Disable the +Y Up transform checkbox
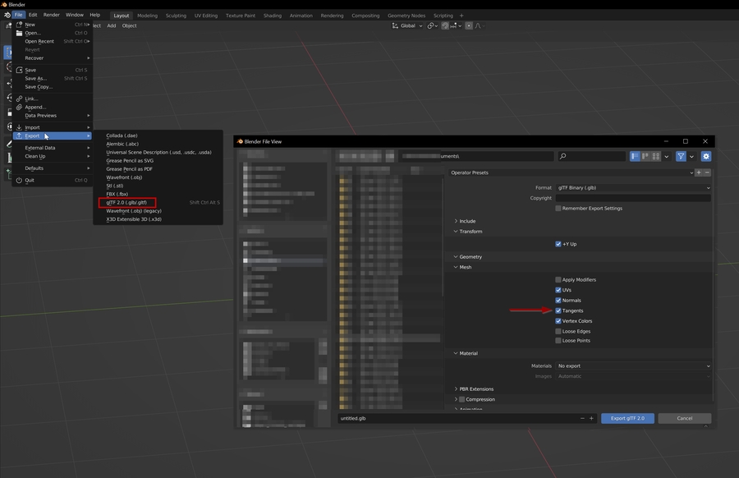Viewport: 739px width, 478px height. tap(558, 243)
